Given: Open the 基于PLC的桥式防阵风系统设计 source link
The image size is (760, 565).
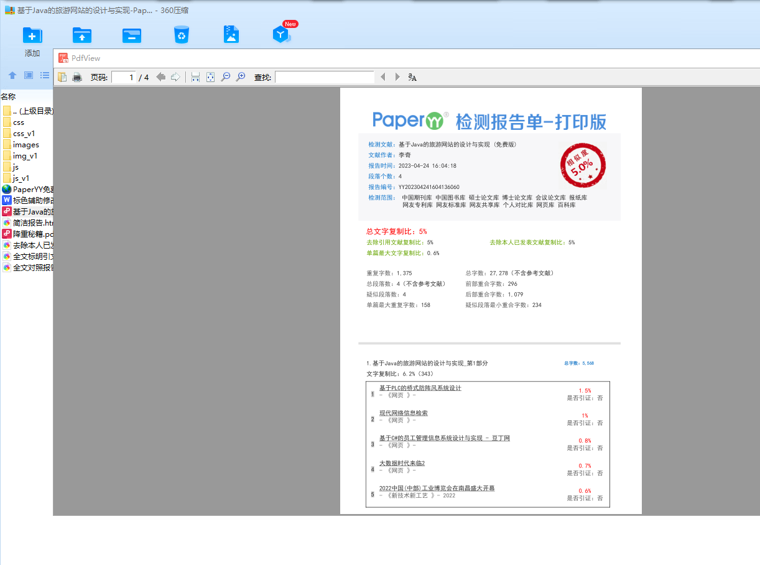Looking at the screenshot, I should pyautogui.click(x=420, y=388).
